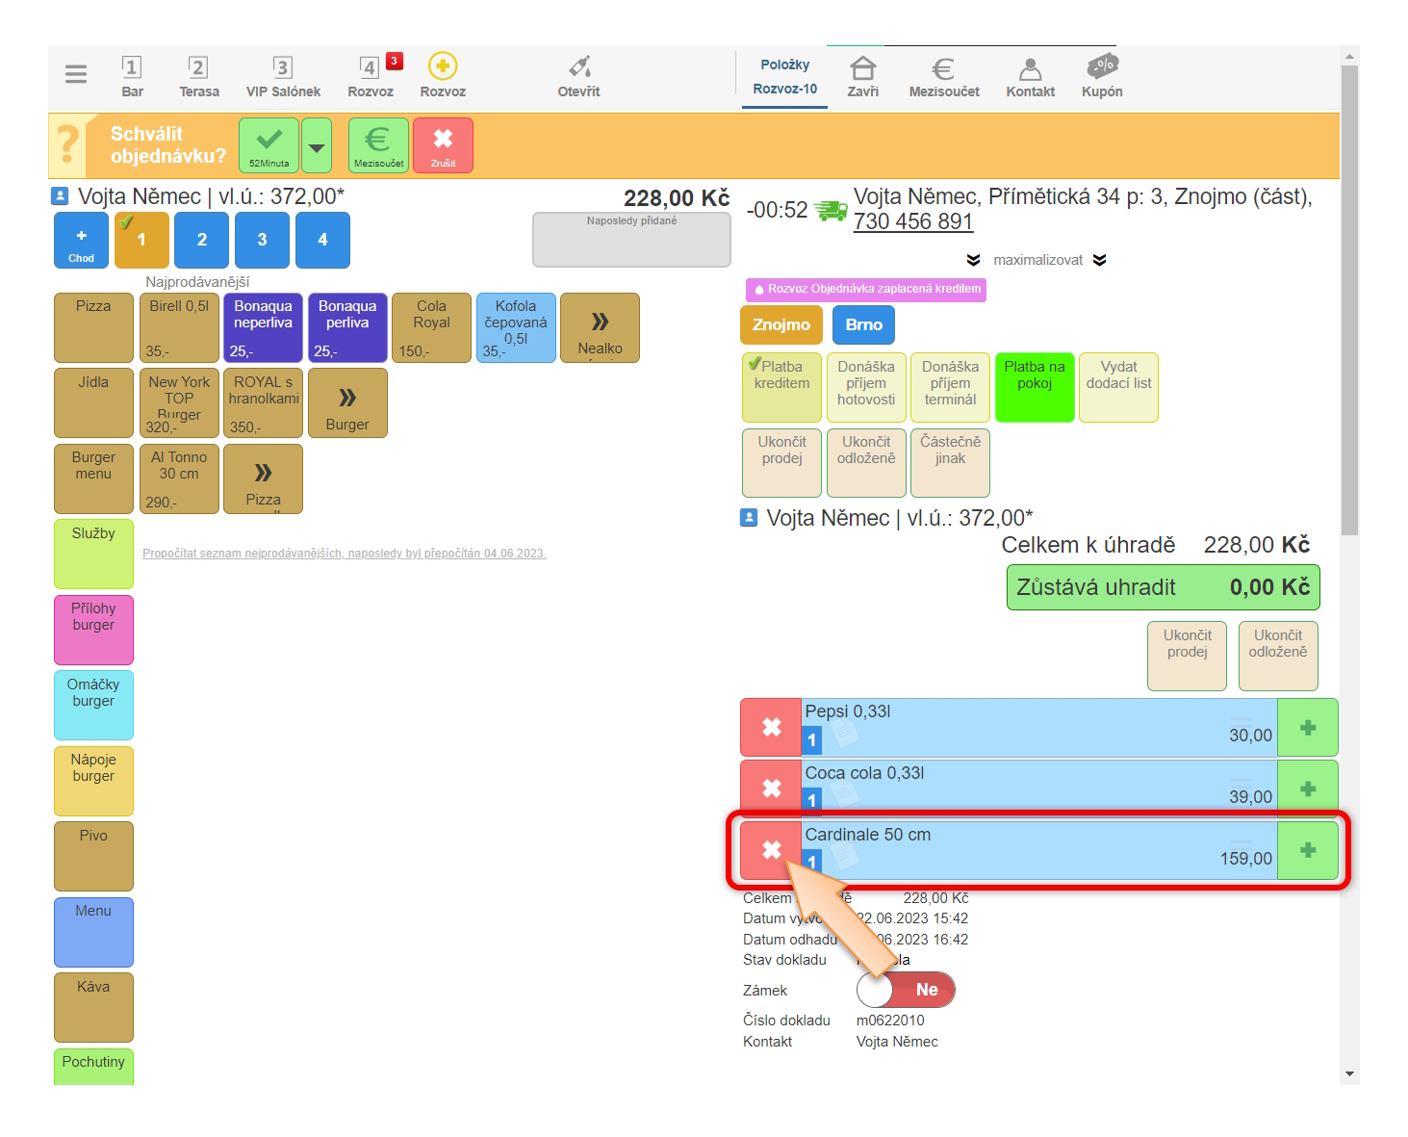Switch to the Terasa tab
The image size is (1408, 1137).
pyautogui.click(x=198, y=76)
